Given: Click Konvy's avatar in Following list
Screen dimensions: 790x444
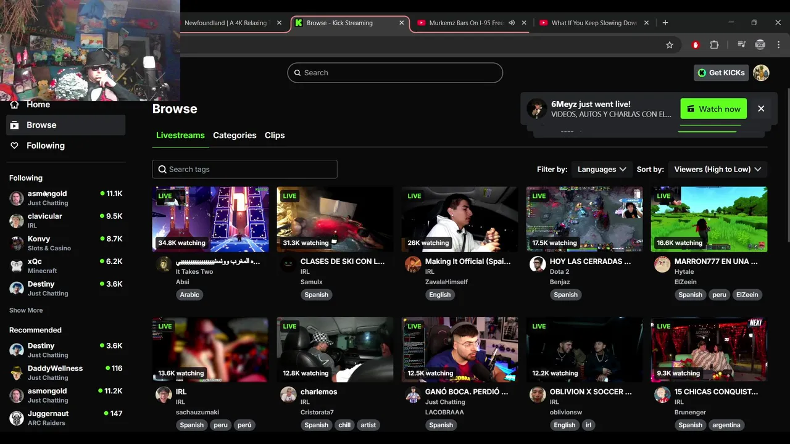Looking at the screenshot, I should [x=17, y=243].
